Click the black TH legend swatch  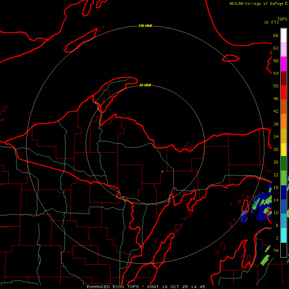click(284, 250)
